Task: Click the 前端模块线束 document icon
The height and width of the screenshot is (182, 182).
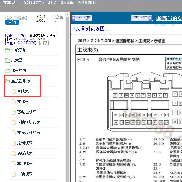Action: [14, 122]
